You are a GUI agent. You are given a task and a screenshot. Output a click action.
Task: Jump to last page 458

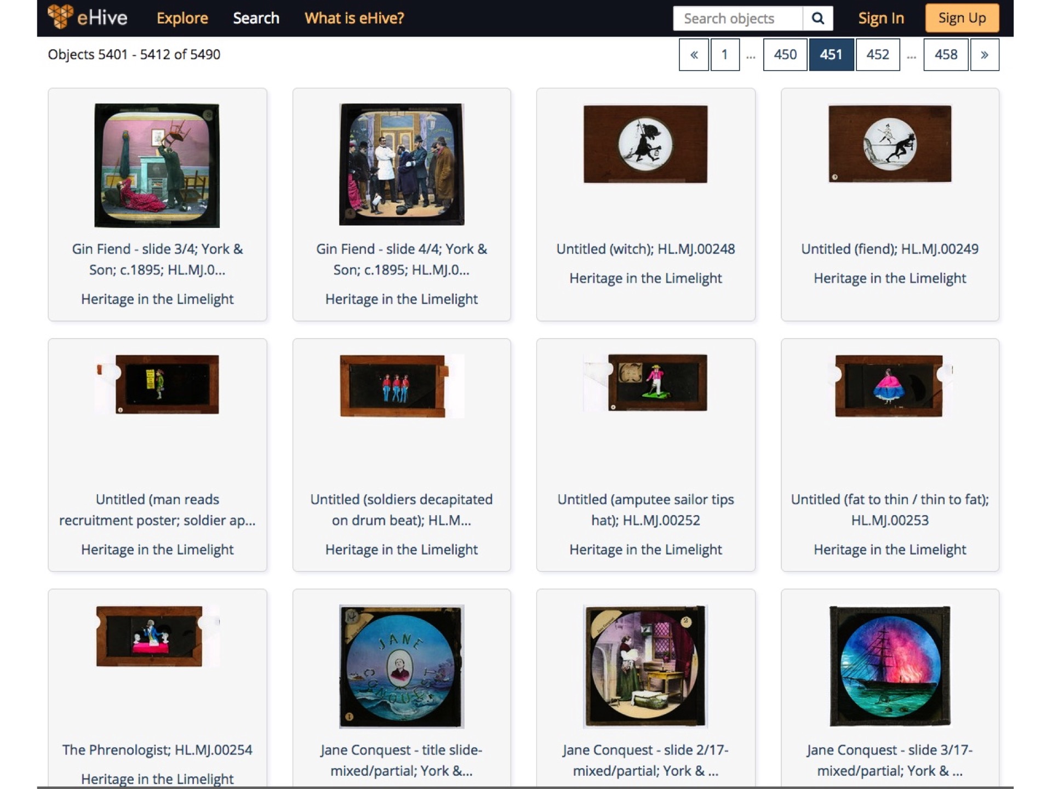(946, 55)
